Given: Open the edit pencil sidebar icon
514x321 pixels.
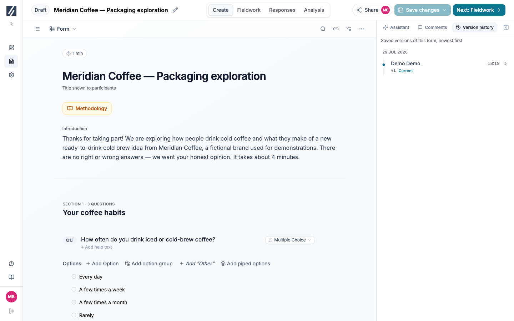Looking at the screenshot, I should tap(11, 48).
